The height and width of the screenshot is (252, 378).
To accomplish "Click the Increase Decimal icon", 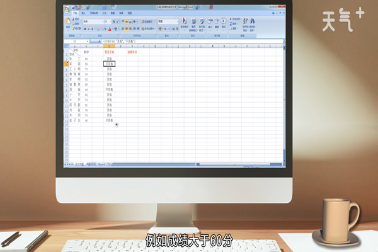I will [173, 29].
